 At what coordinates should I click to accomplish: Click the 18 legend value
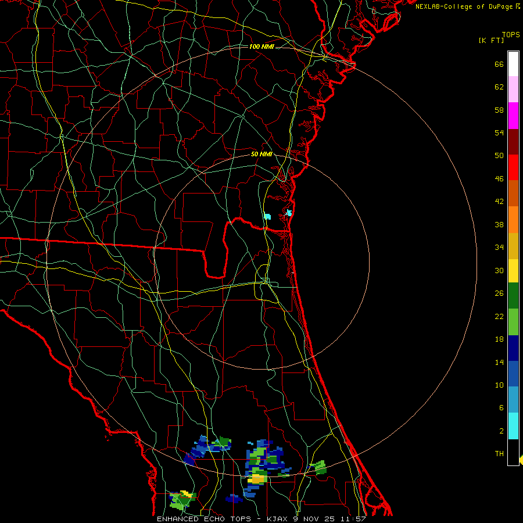(499, 339)
